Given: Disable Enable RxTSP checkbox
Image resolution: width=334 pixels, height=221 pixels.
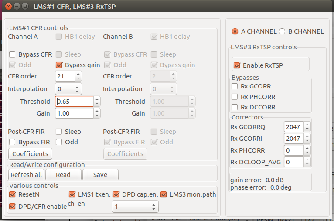Looking at the screenshot, I should [237, 65].
